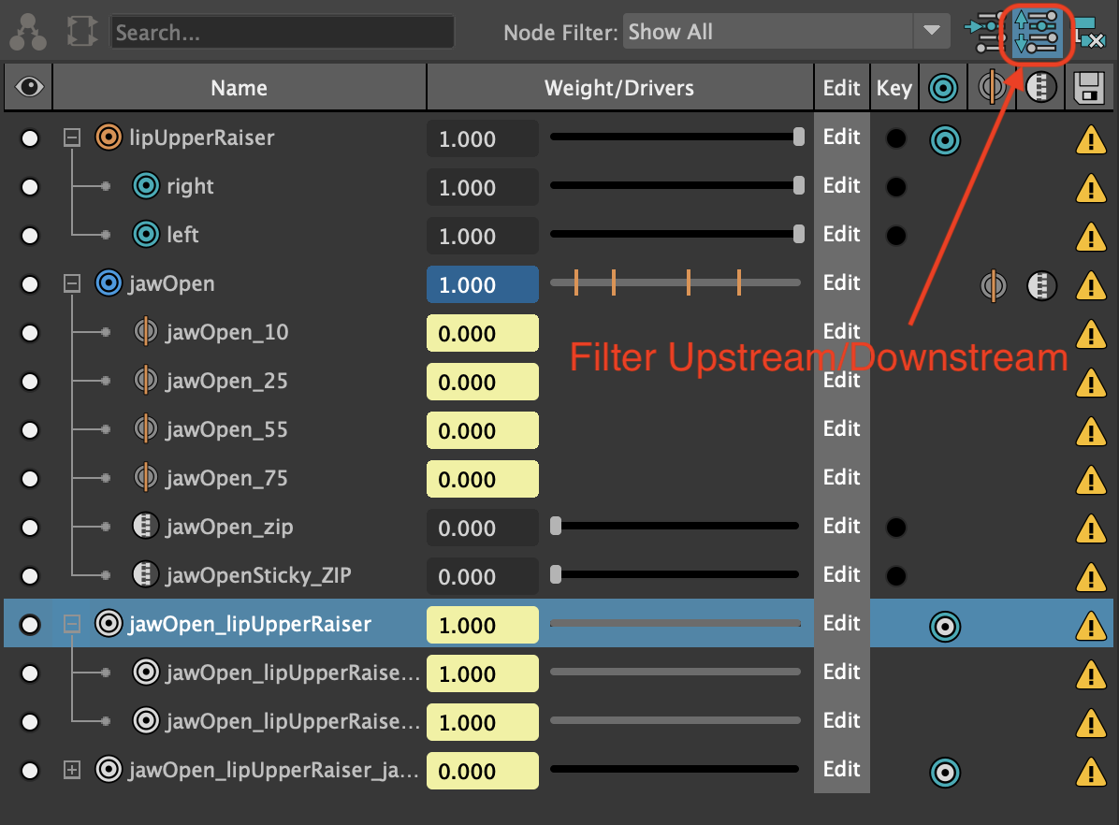This screenshot has width=1119, height=825.
Task: Click the first filter sliders icon with arrow
Action: tap(985, 33)
